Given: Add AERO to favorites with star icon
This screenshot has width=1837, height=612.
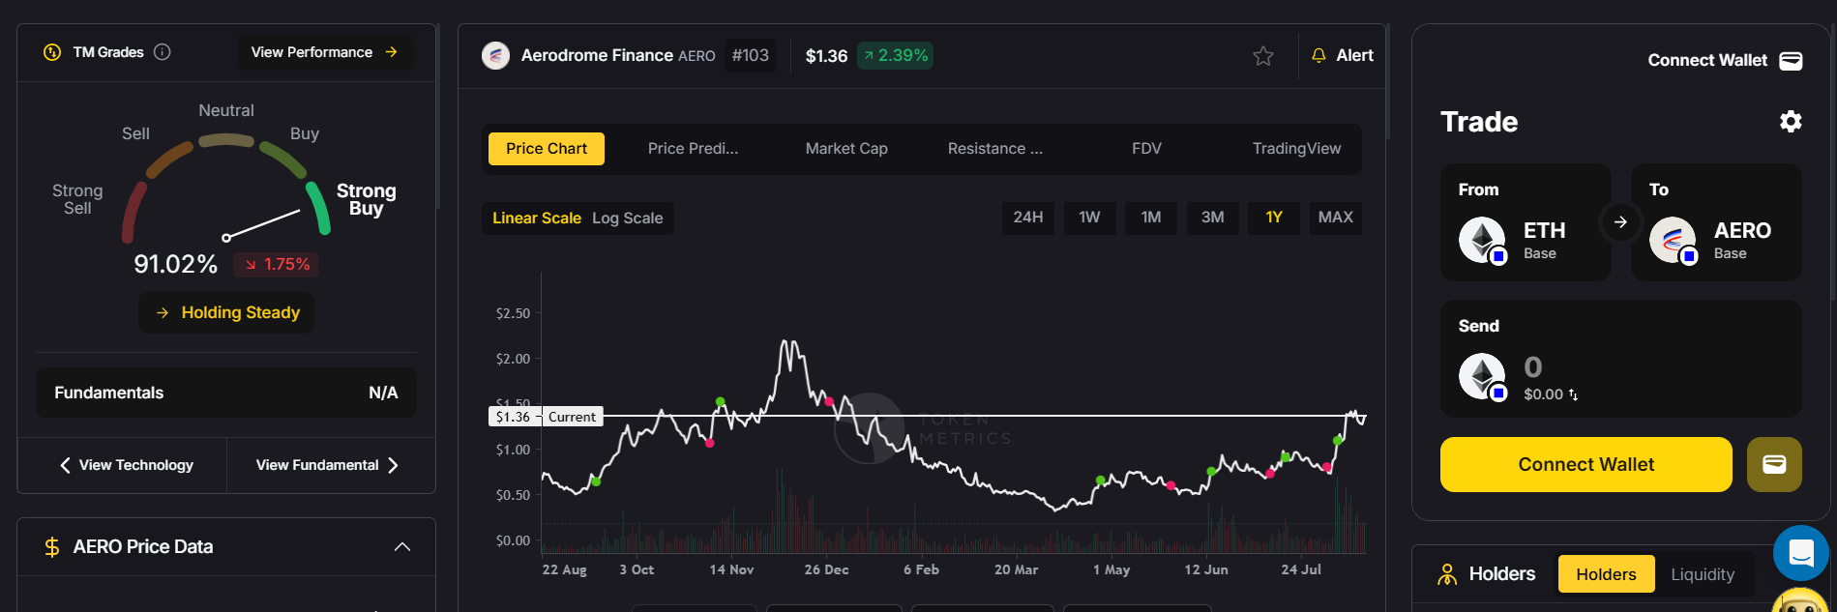Looking at the screenshot, I should pos(1263,56).
